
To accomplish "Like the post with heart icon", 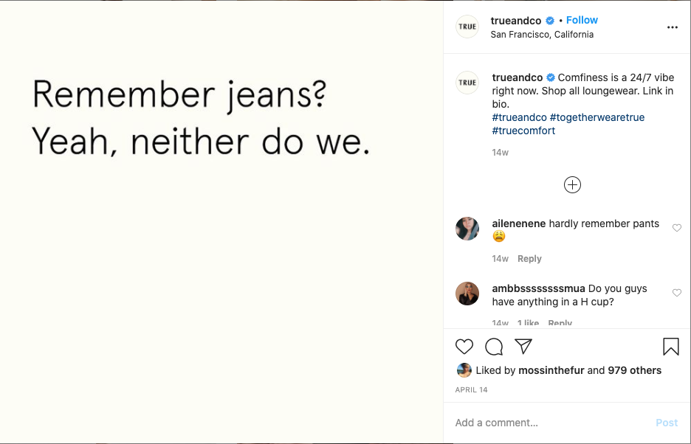I will [x=464, y=347].
